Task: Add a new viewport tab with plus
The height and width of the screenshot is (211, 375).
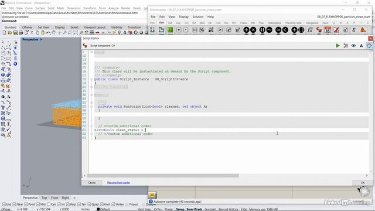Action: tap(74, 198)
